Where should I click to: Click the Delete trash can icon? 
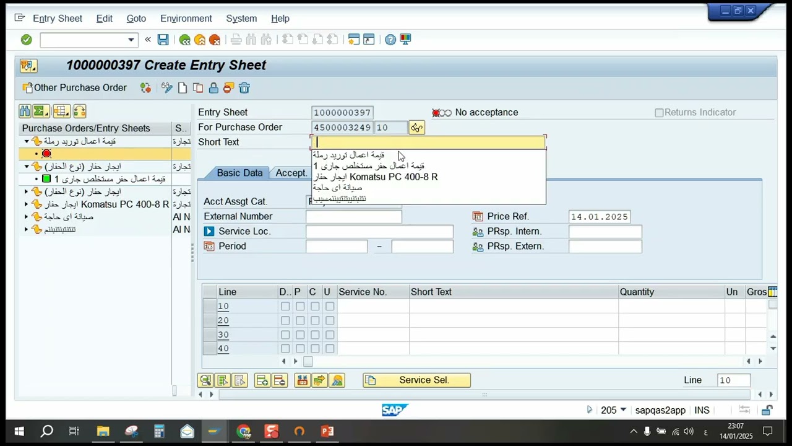pos(244,88)
